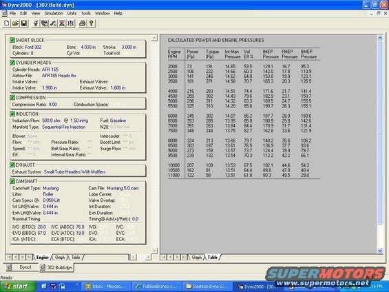This screenshot has height=292, width=389.
Task: Open Cam Specs selection showing 0.050-Lift
Action: (x=52, y=200)
